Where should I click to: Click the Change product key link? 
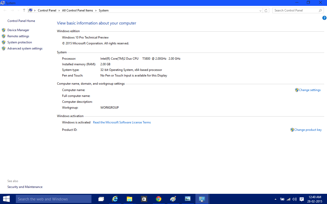[x=308, y=130]
